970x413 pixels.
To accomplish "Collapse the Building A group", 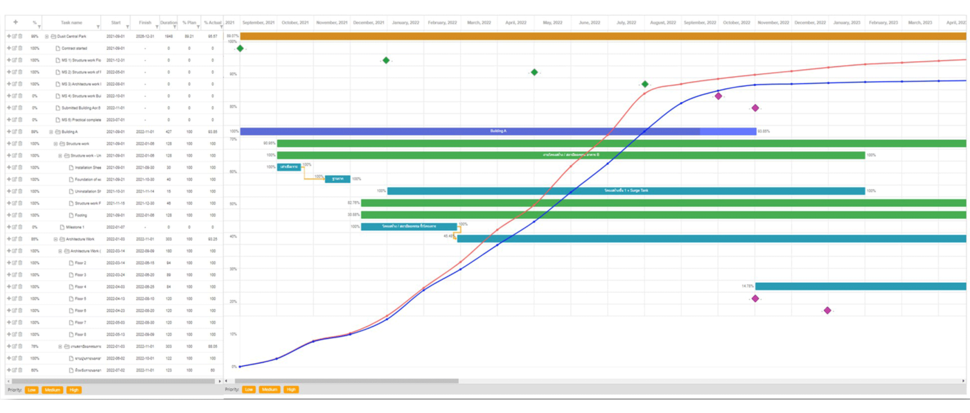I will point(51,132).
